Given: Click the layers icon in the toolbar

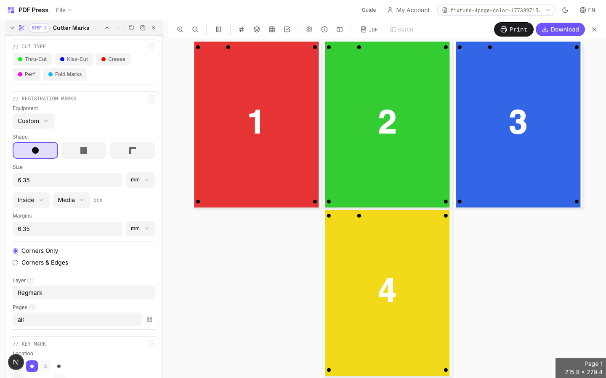Looking at the screenshot, I should (257, 29).
